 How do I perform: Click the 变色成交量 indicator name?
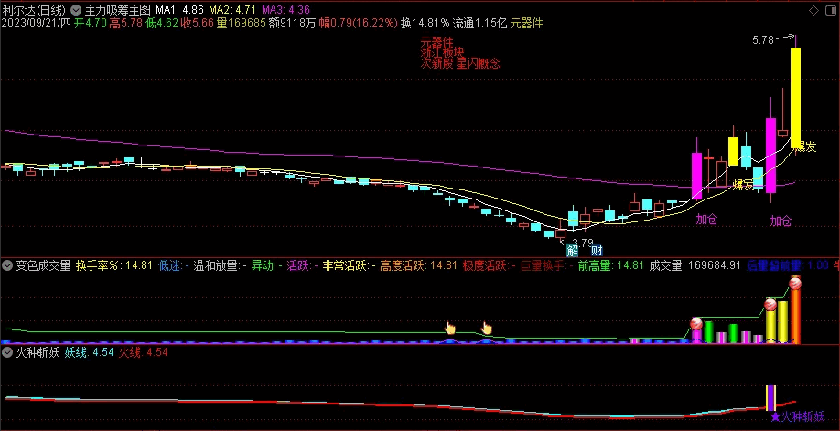click(43, 264)
